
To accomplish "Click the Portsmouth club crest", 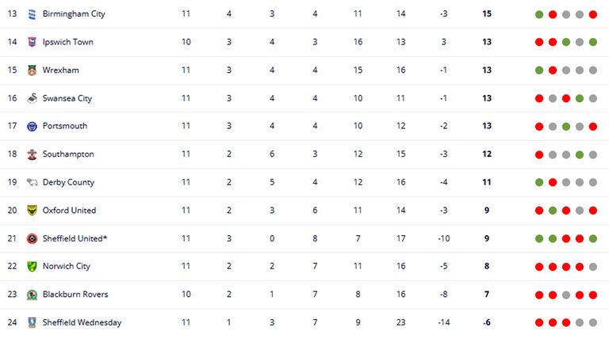I will point(32,127).
